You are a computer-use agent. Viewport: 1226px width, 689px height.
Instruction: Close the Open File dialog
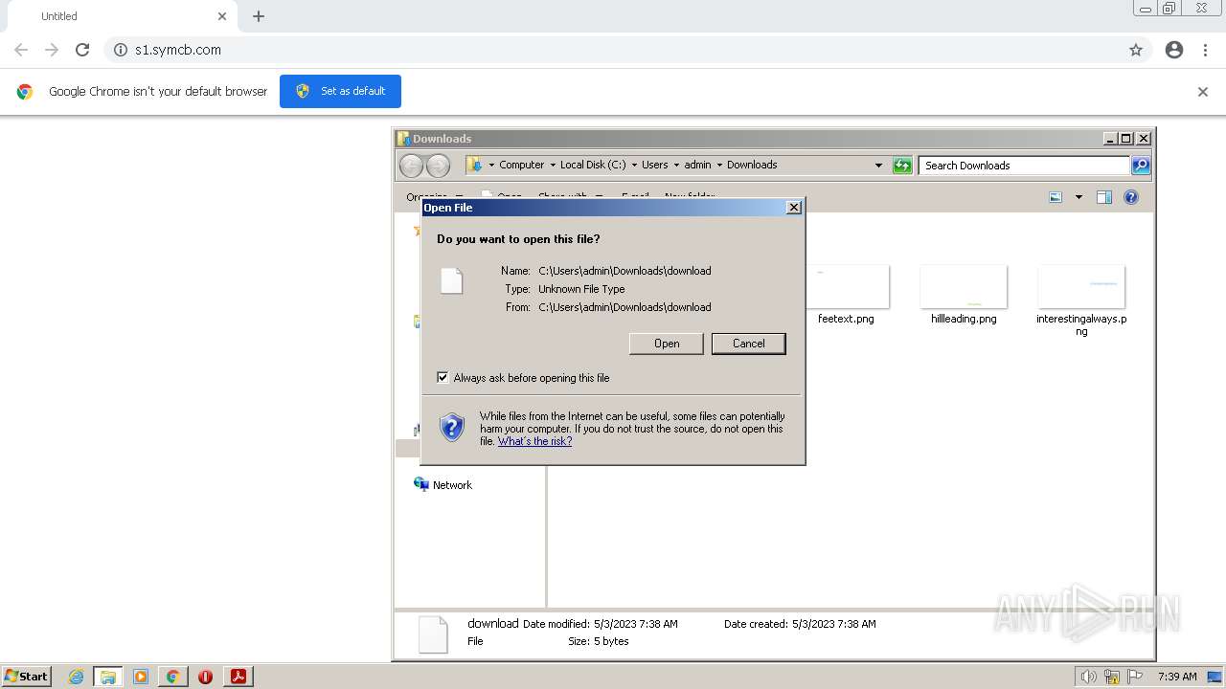click(x=793, y=208)
